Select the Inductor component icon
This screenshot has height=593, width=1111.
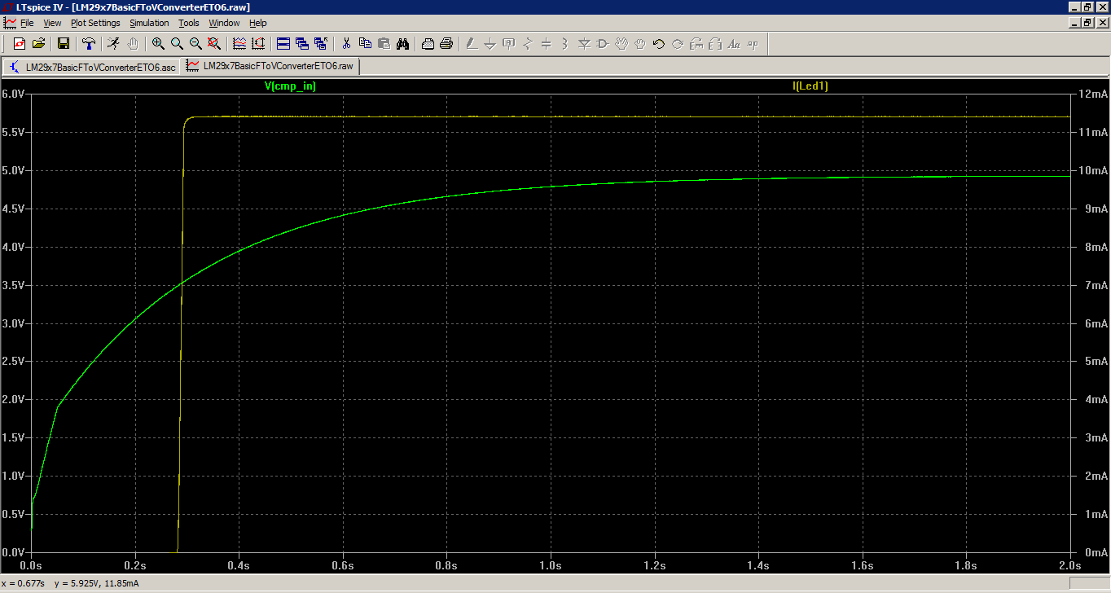tap(565, 43)
